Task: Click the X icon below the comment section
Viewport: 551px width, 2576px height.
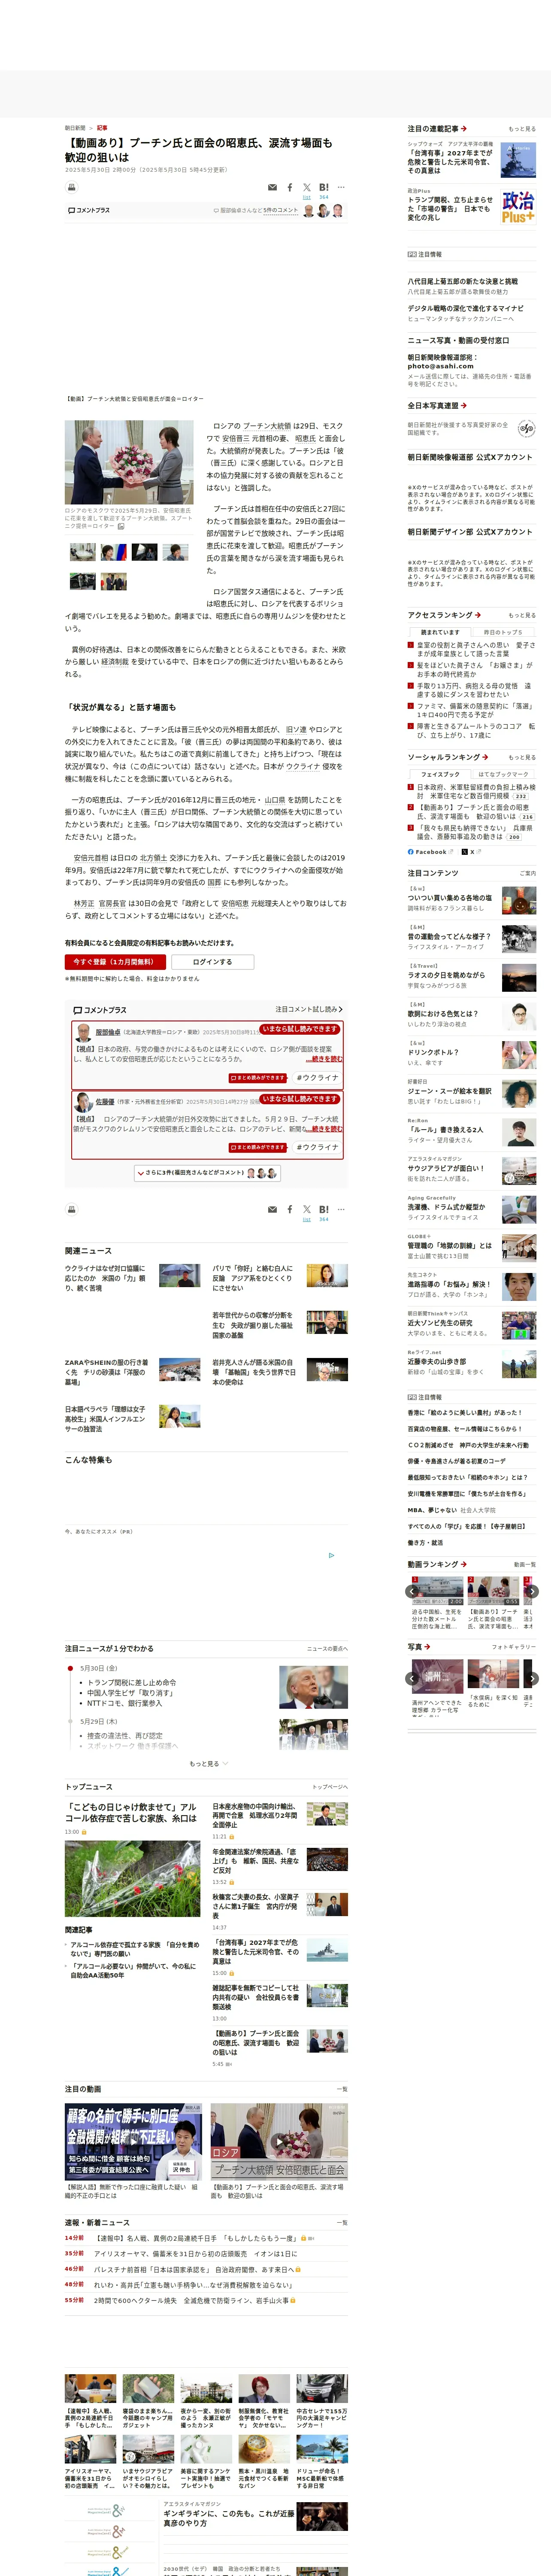Action: [307, 1209]
